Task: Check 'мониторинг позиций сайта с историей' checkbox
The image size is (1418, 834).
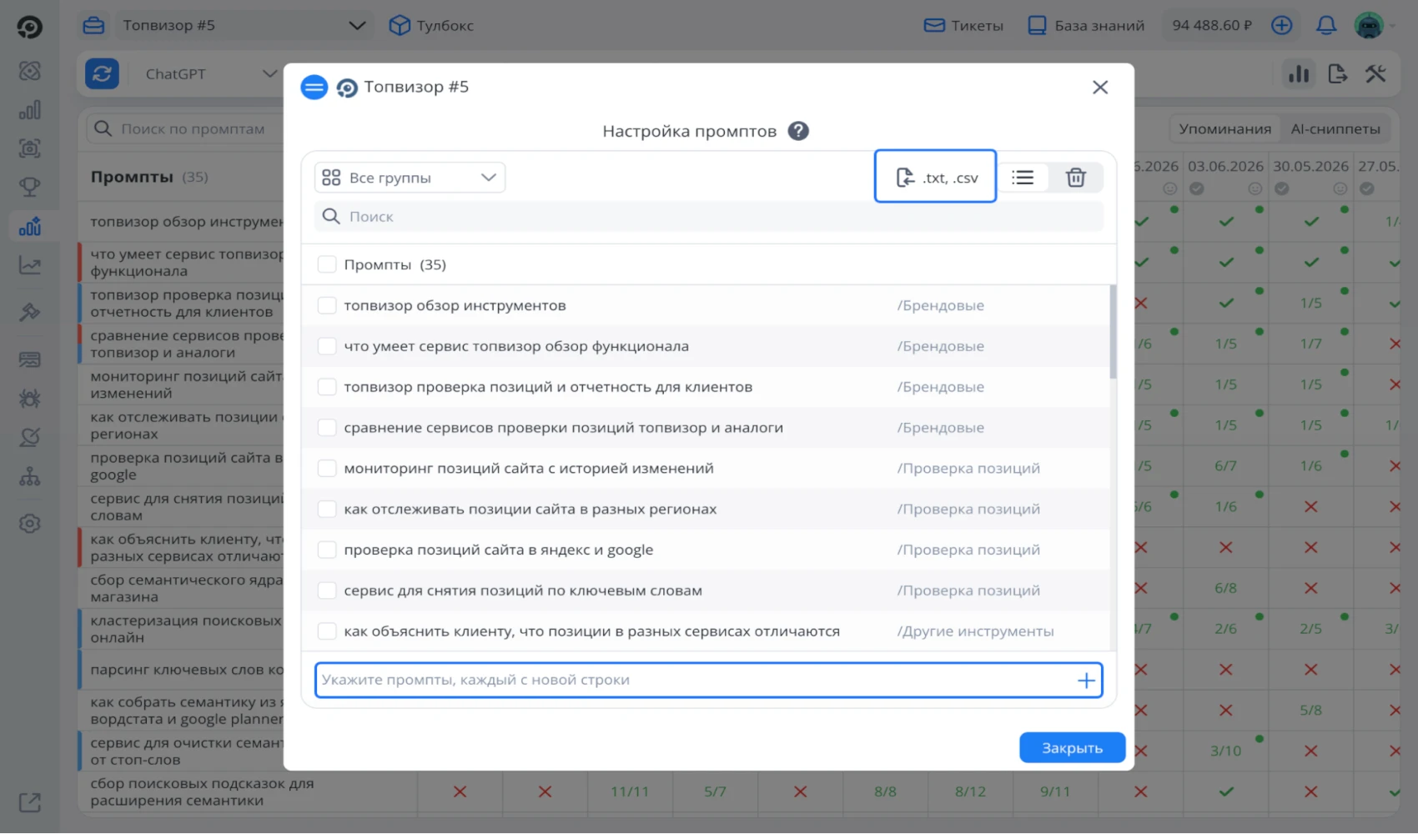Action: tap(327, 469)
